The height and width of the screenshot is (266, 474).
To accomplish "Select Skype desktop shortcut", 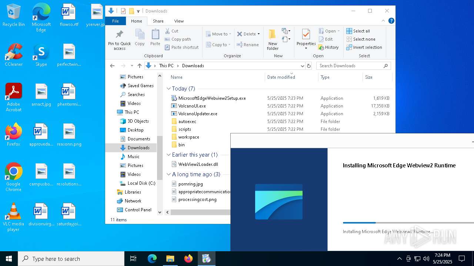I will click(41, 55).
